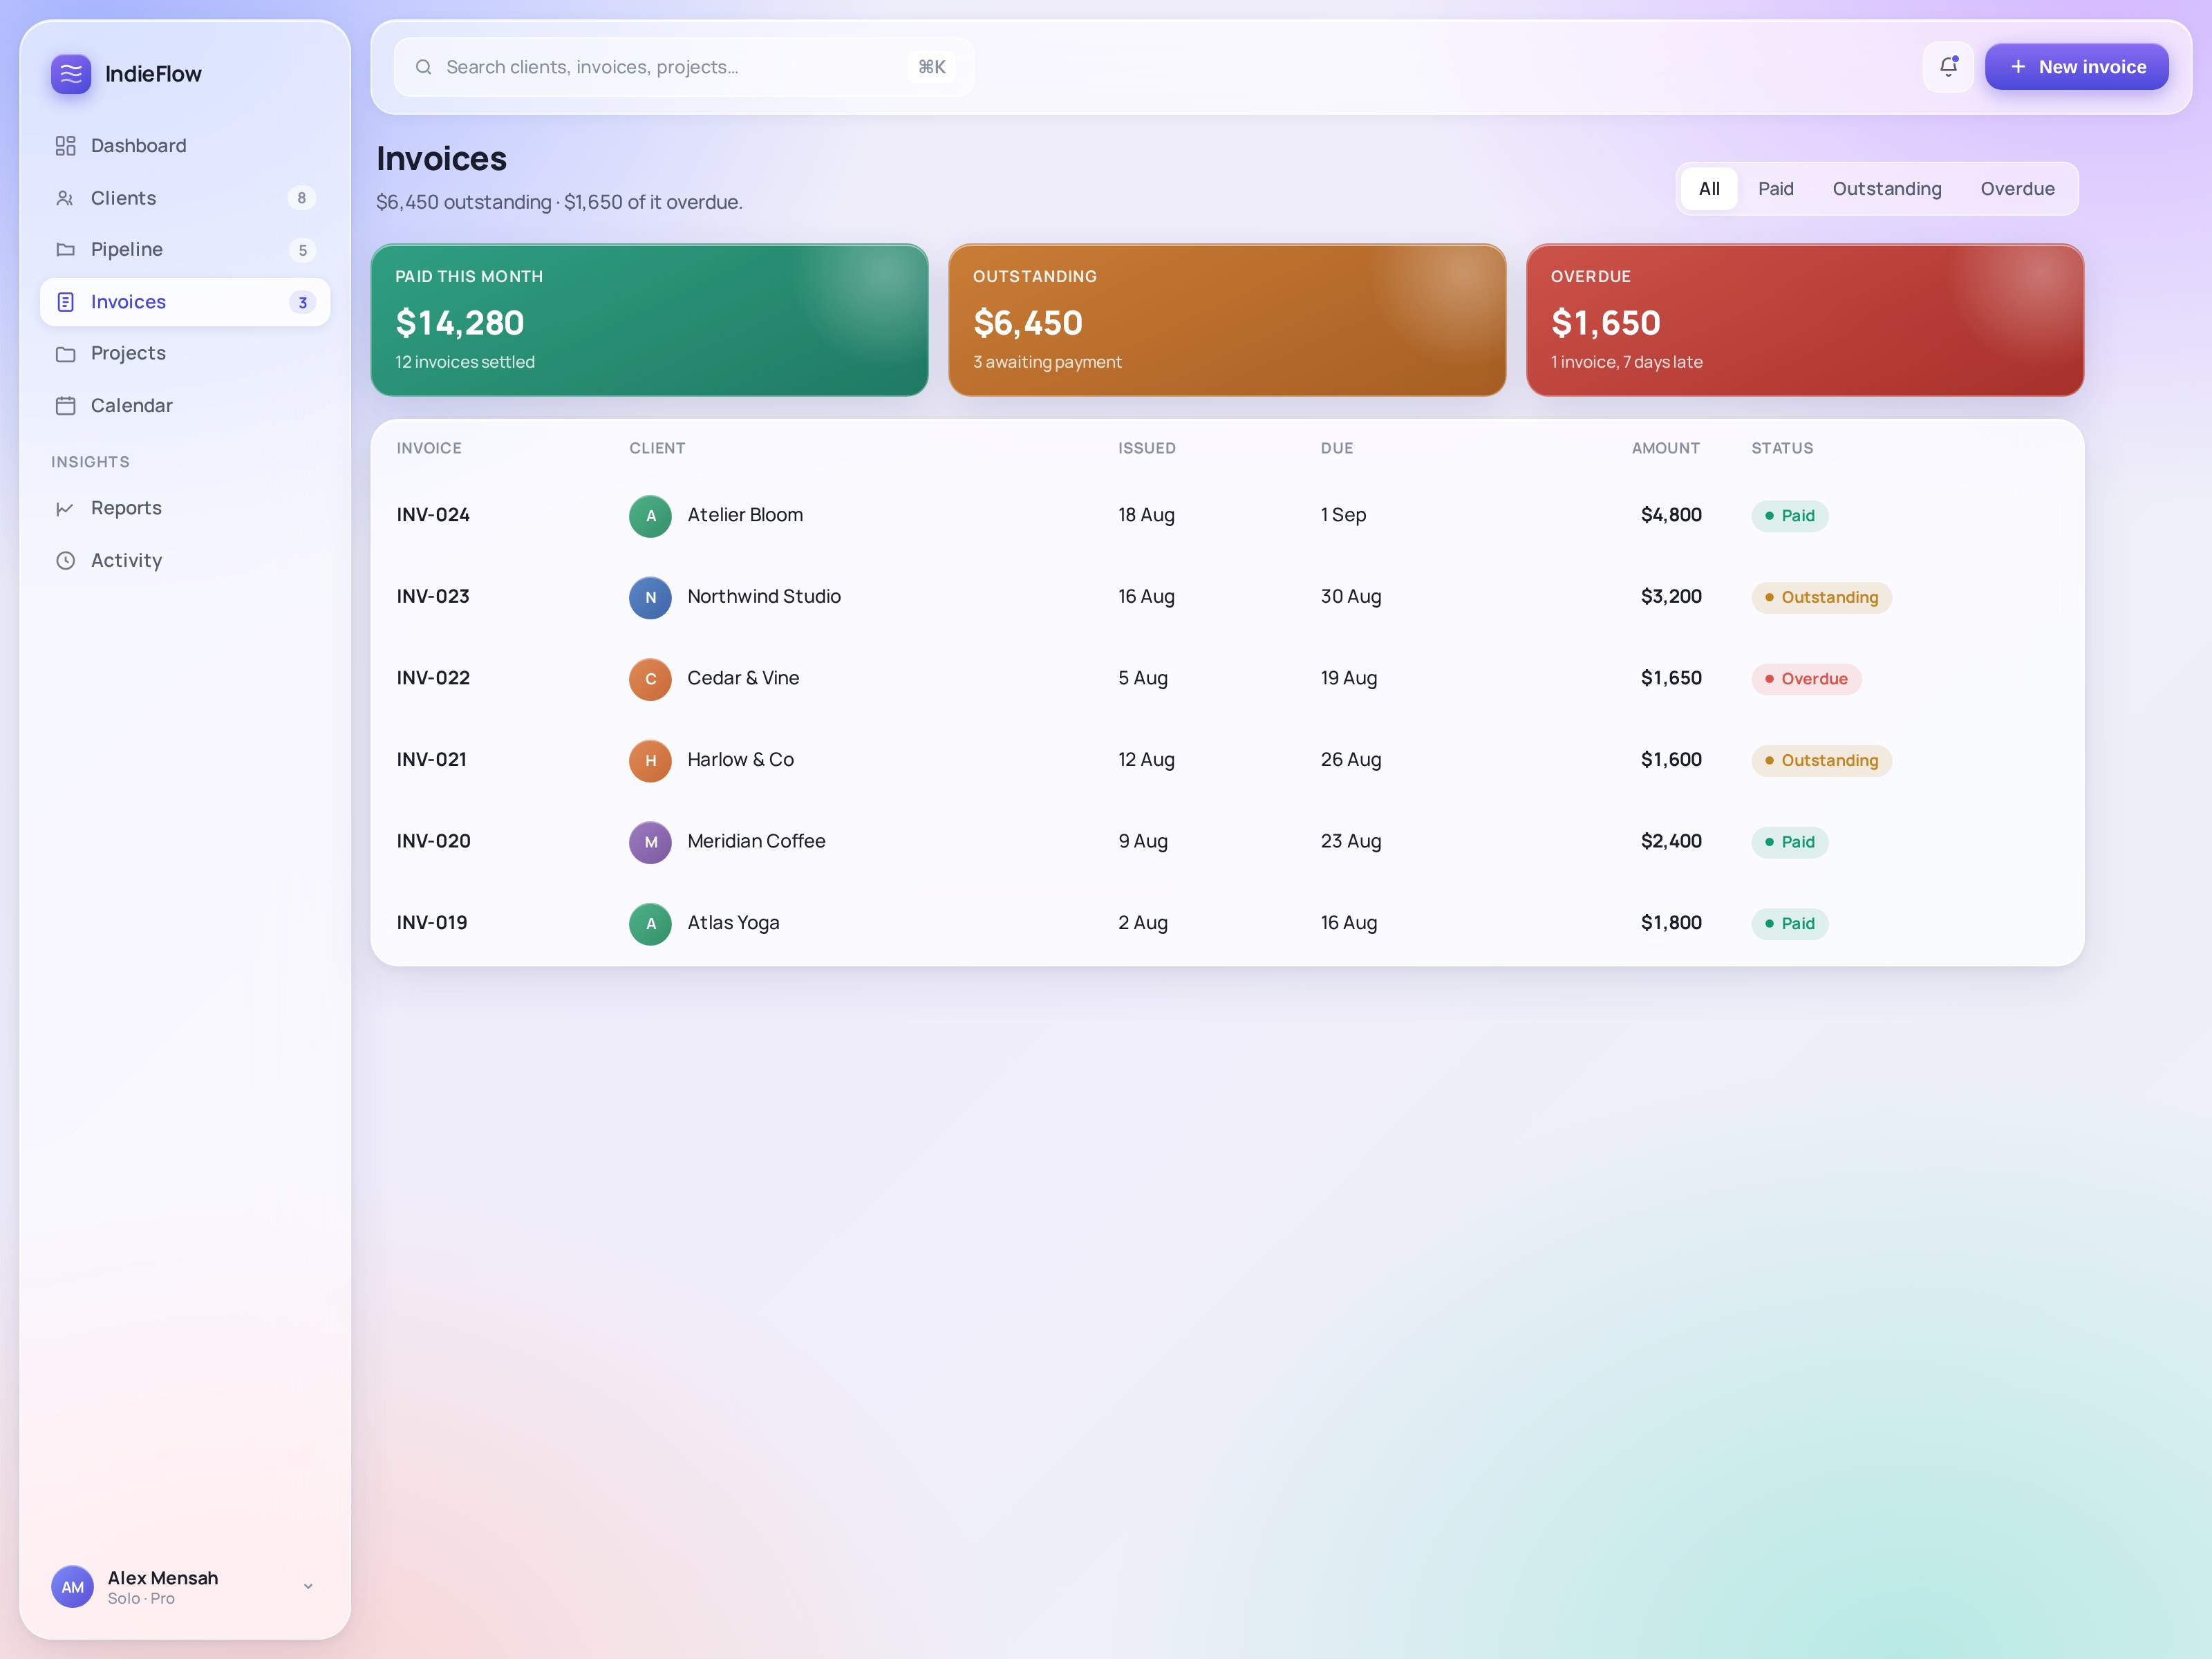The image size is (2212, 1659).
Task: Open invoice INV-020
Action: click(433, 841)
